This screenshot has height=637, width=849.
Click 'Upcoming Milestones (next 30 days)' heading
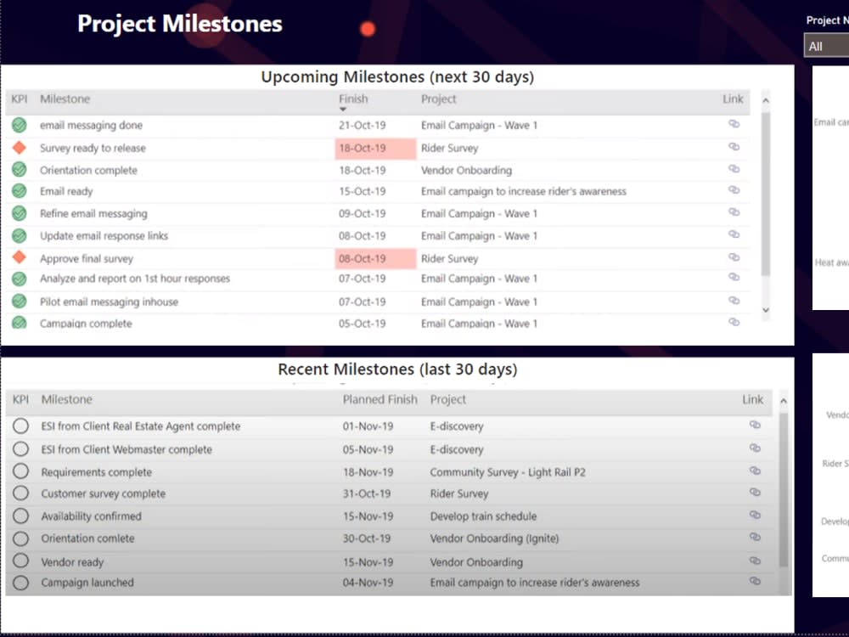397,77
